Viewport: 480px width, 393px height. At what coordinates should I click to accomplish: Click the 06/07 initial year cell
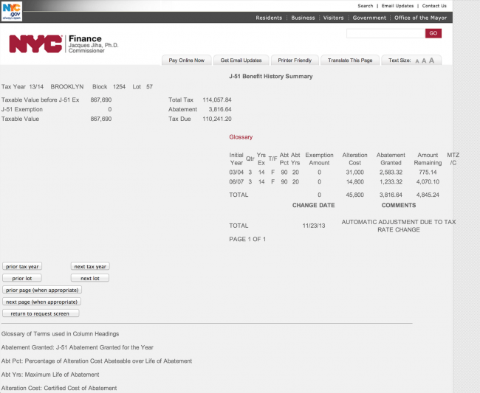(236, 181)
